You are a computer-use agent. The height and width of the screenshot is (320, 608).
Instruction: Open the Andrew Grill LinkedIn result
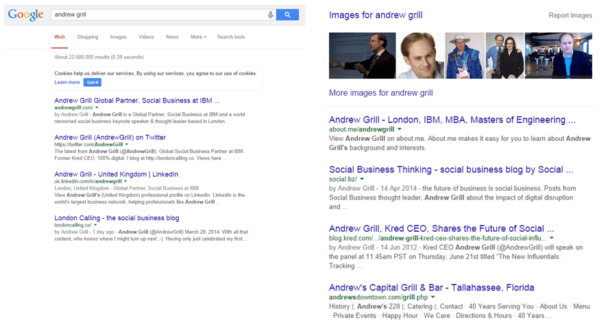116,174
